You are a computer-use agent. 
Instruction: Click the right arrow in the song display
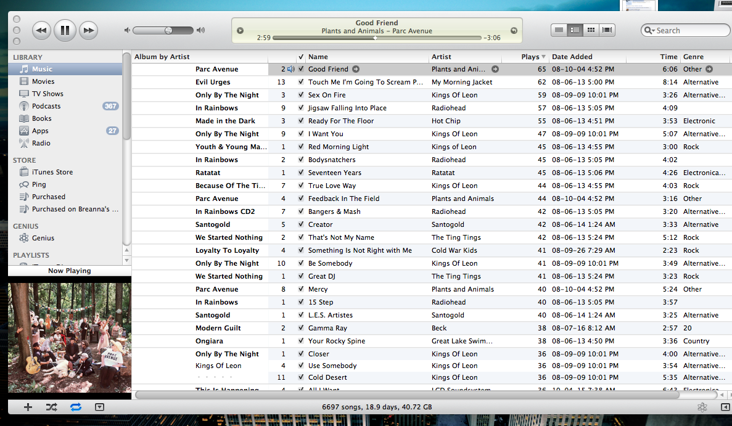514,31
